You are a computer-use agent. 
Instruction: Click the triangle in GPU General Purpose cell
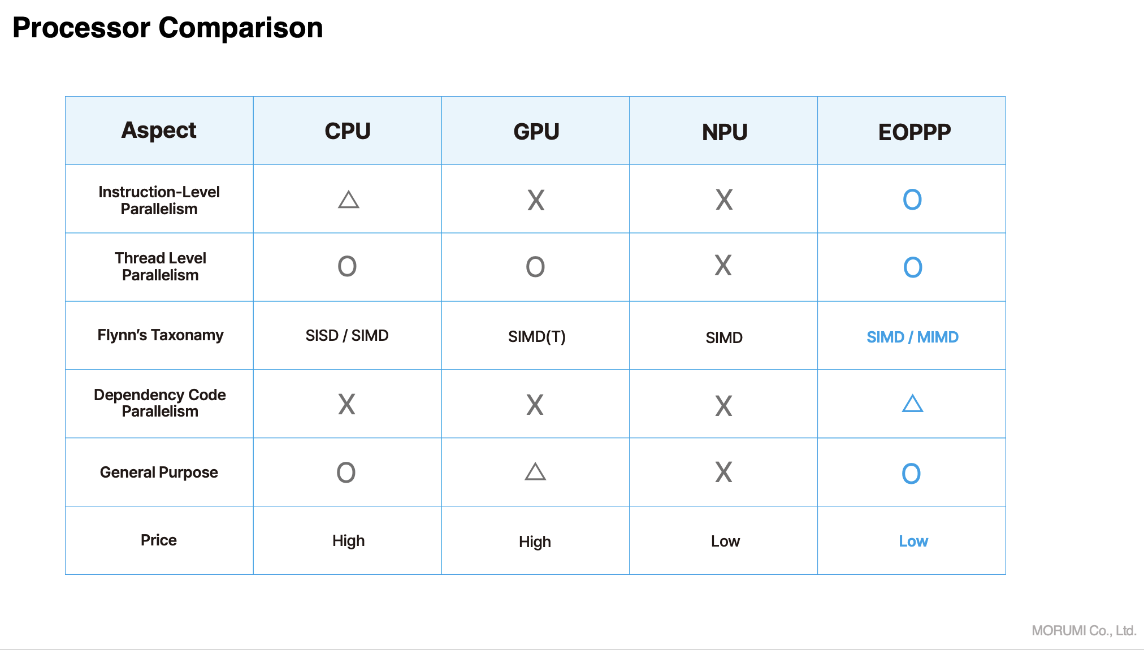click(x=535, y=471)
